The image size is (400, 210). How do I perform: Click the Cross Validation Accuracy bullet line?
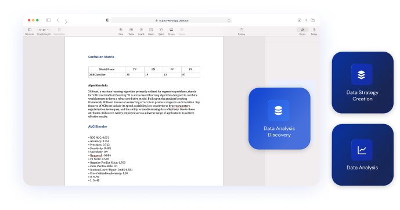tap(108, 173)
